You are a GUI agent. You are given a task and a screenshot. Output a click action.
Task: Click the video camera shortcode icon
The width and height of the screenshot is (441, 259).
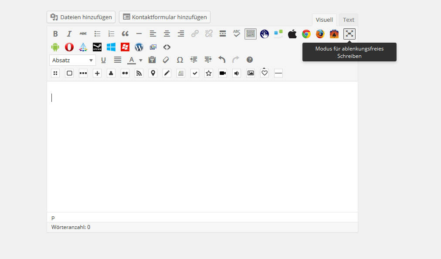coord(223,73)
